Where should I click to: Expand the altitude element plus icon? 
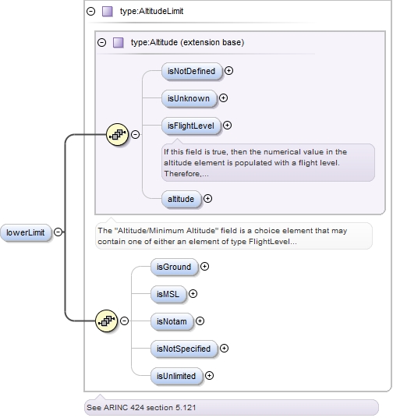click(x=207, y=199)
